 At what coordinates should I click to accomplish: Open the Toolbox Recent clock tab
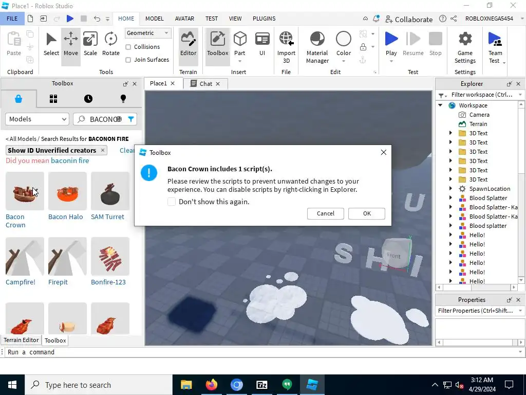[x=88, y=99]
